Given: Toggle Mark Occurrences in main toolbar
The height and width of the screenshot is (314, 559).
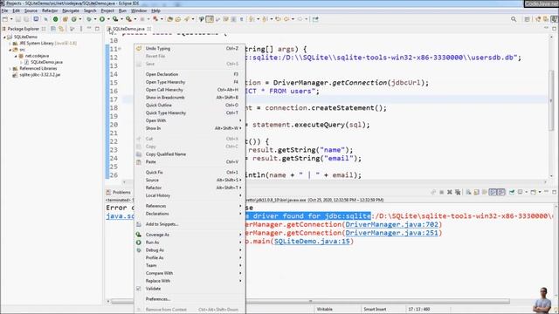Looking at the screenshot, I should pyautogui.click(x=210, y=19).
